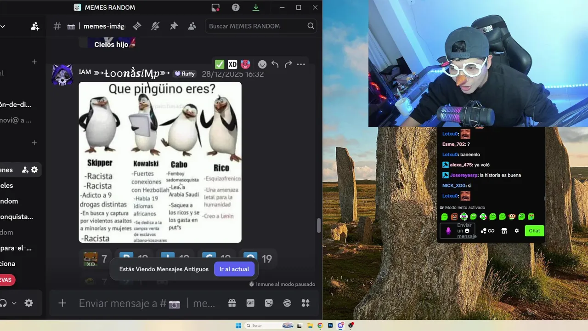Click the letter O reaction showing 19
This screenshot has height=331, width=588.
click(x=257, y=259)
